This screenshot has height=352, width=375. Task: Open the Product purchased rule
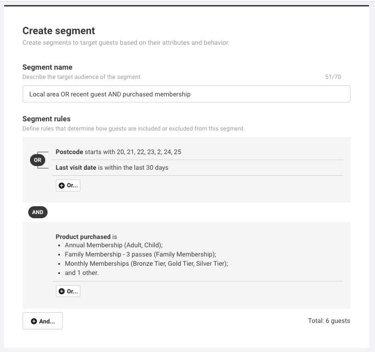[198, 255]
